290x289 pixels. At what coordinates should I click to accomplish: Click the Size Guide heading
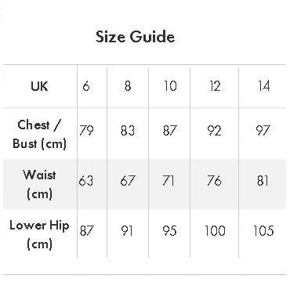[x=135, y=37]
